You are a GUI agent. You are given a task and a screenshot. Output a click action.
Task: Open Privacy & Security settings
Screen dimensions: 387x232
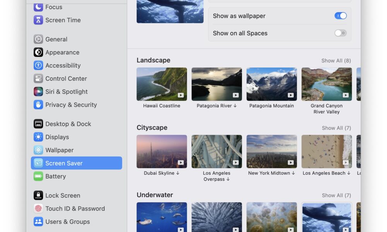(x=77, y=104)
